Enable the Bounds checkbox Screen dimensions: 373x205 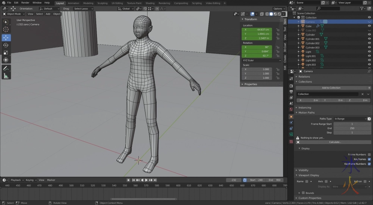coord(303,193)
